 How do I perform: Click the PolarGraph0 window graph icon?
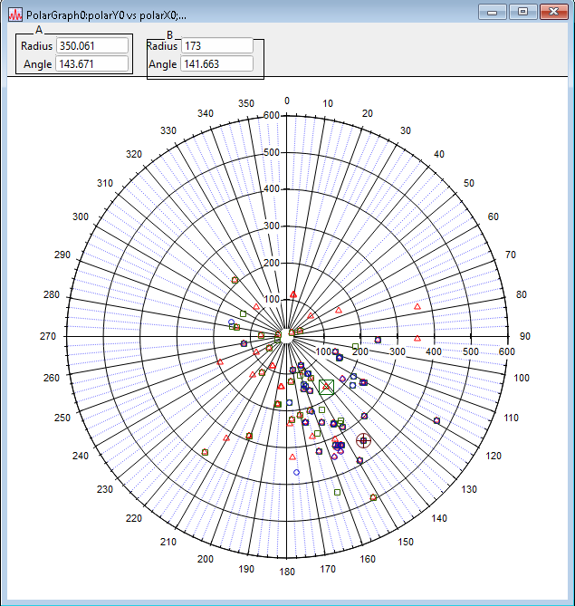[15, 14]
